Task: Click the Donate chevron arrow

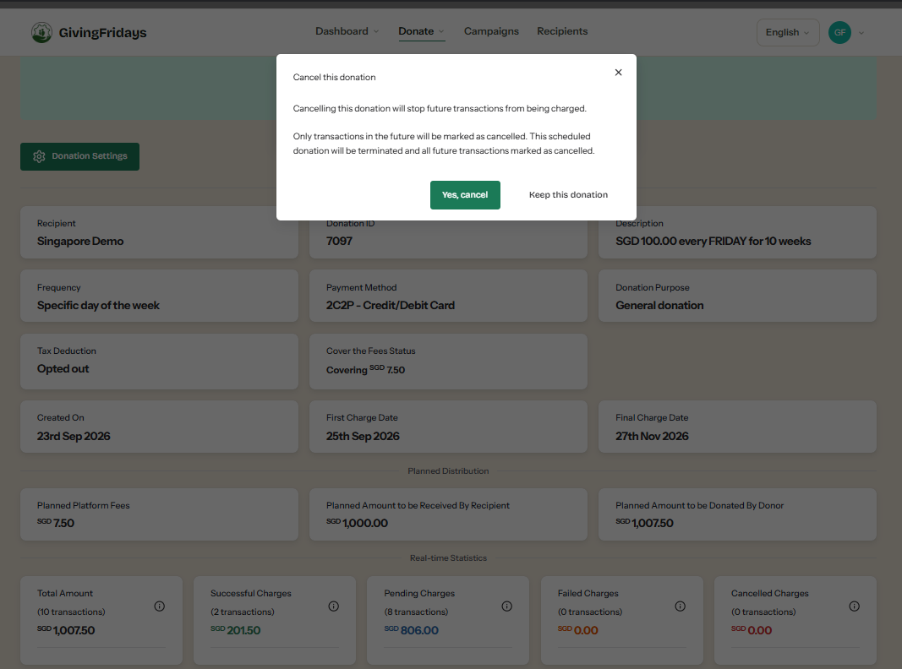Action: coord(441,31)
